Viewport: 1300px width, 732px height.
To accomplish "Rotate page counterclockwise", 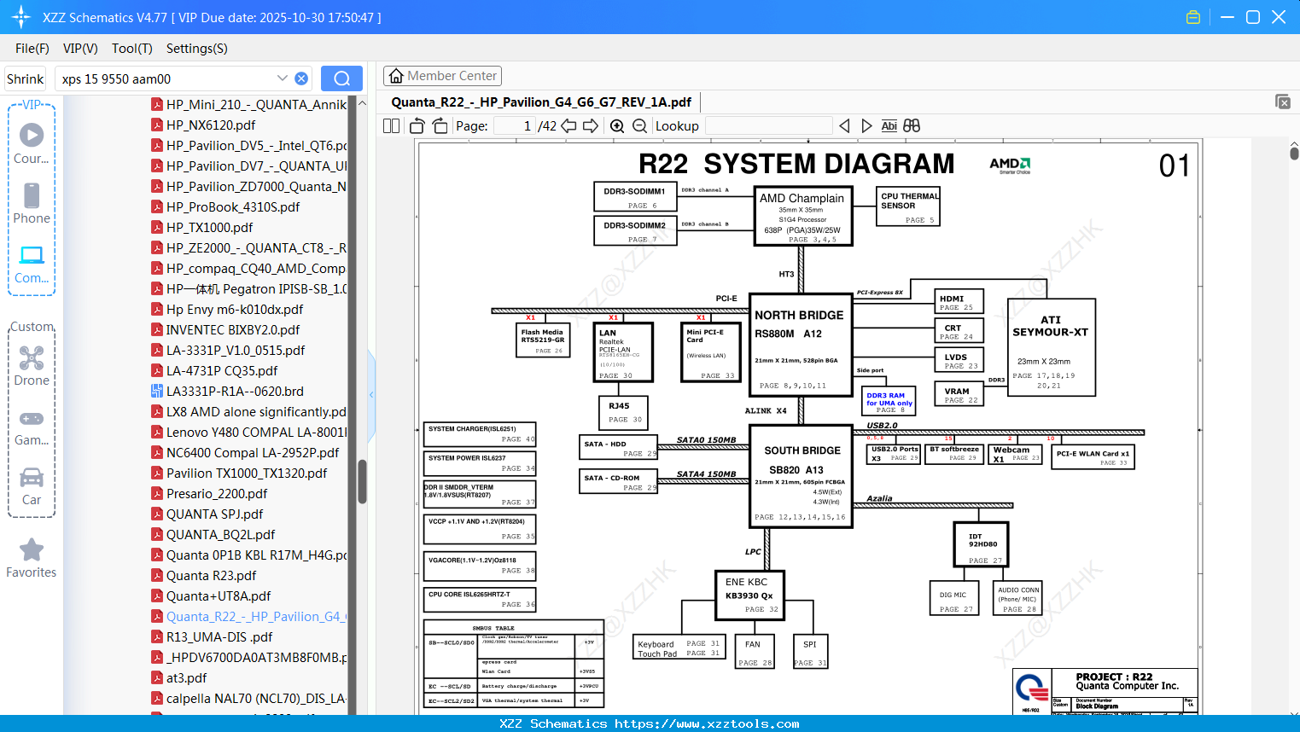I will pos(417,126).
